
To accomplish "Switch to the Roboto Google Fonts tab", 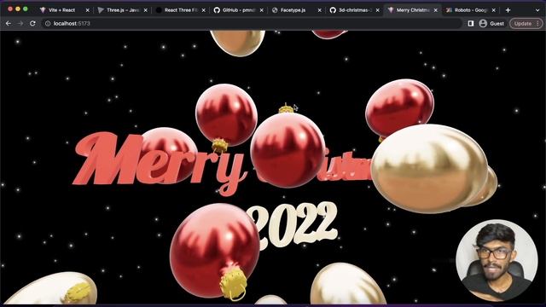I will 470,10.
